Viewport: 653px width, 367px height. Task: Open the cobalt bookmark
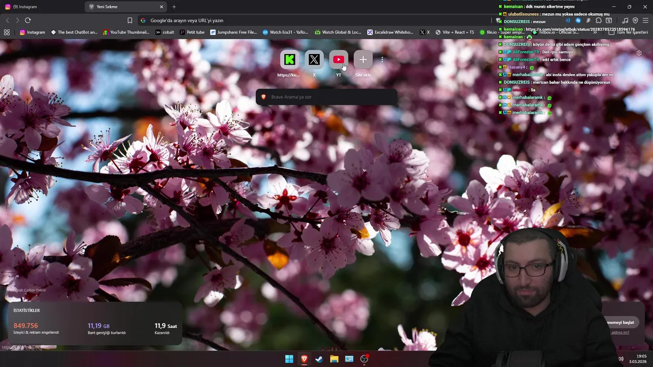(x=165, y=32)
